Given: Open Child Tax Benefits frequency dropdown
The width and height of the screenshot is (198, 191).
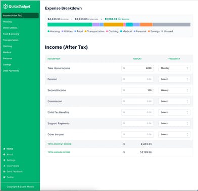Looking at the screenshot, I should [174, 113].
